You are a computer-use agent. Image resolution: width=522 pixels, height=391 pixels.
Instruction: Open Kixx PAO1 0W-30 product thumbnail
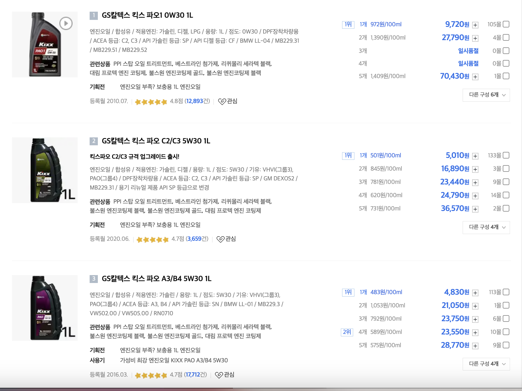(x=45, y=45)
